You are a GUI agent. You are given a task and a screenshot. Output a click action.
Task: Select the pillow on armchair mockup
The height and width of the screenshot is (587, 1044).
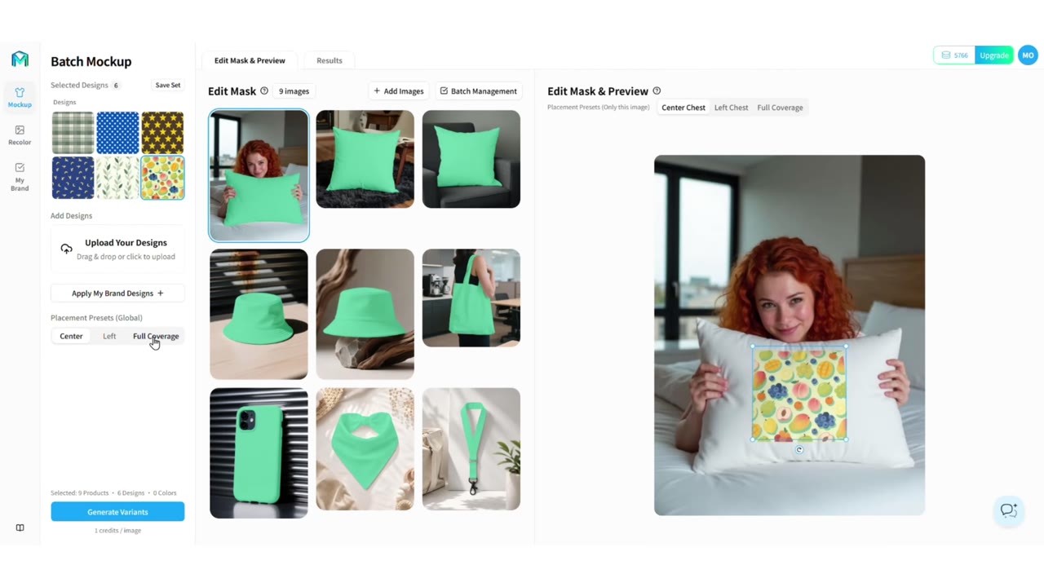[x=471, y=159]
